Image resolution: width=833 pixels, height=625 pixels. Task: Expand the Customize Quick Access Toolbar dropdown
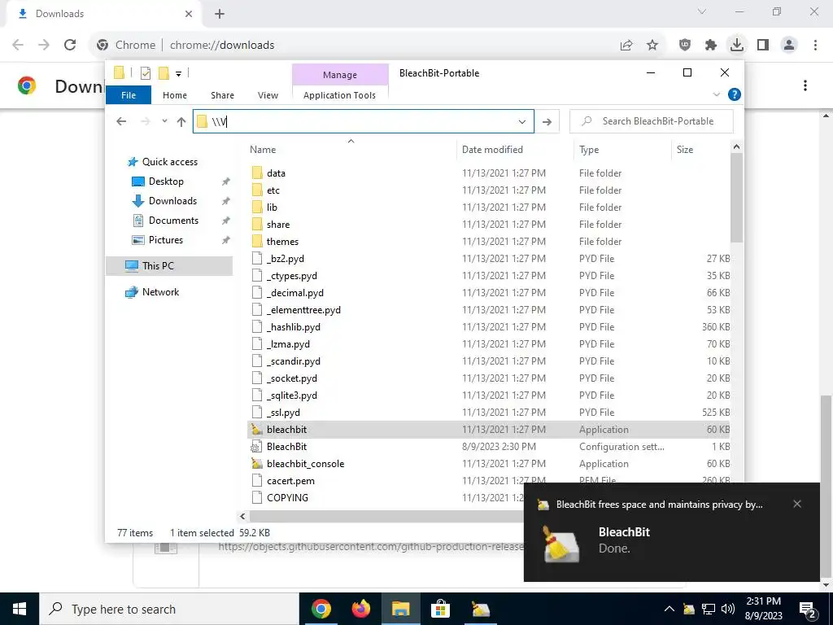pyautogui.click(x=178, y=74)
